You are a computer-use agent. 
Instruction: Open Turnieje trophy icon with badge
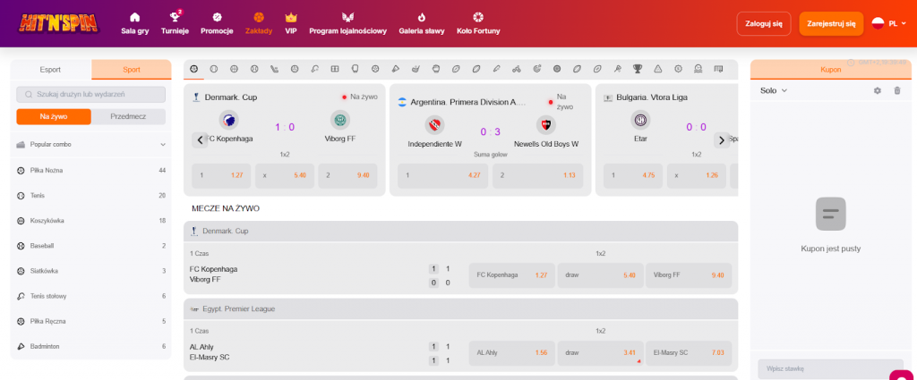click(175, 16)
